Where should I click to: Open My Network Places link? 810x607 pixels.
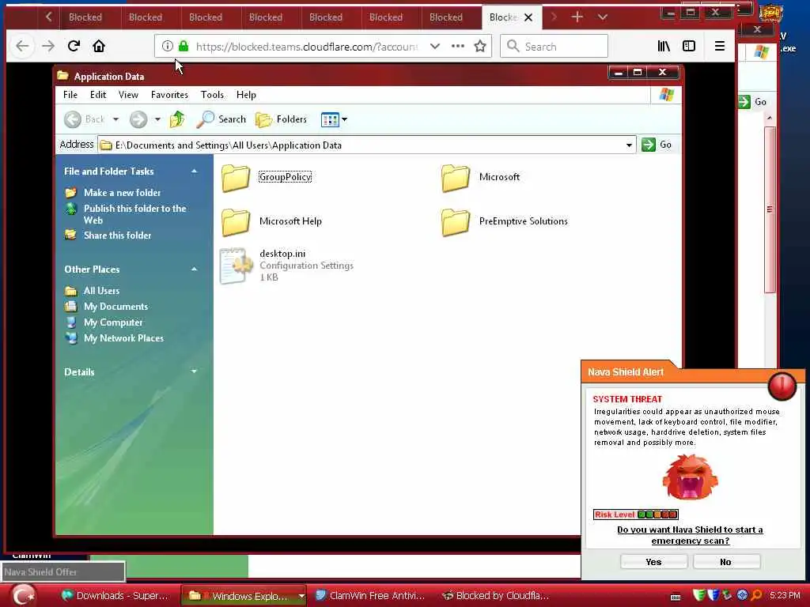(x=123, y=338)
